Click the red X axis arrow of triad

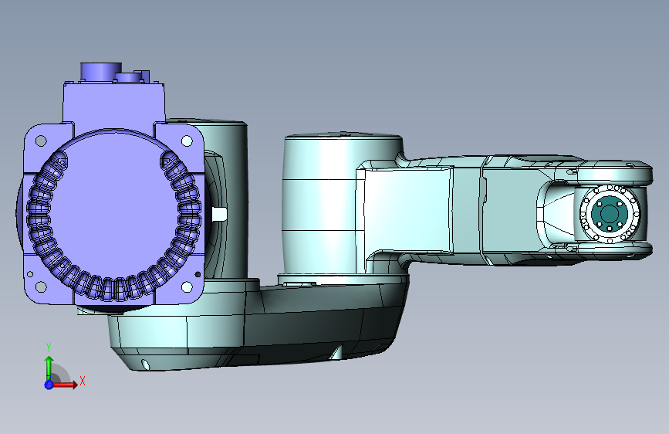tap(65, 385)
